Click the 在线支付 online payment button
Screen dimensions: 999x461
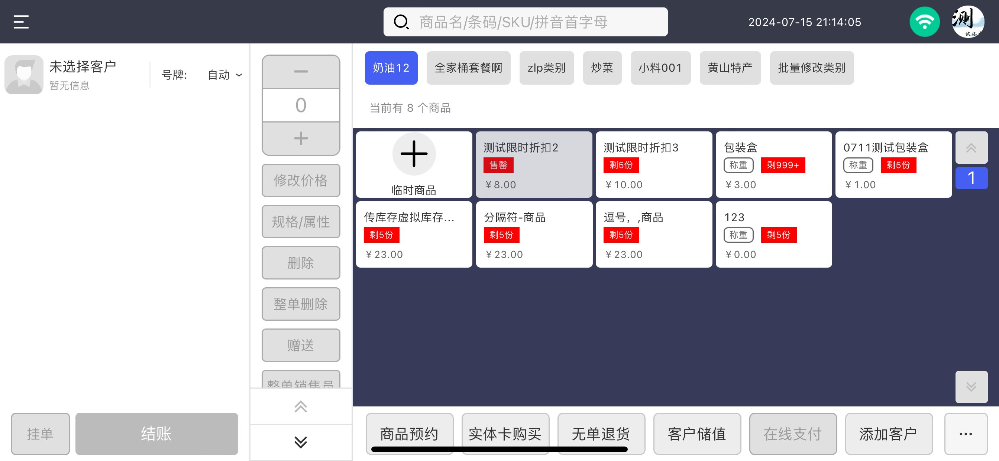click(x=793, y=434)
